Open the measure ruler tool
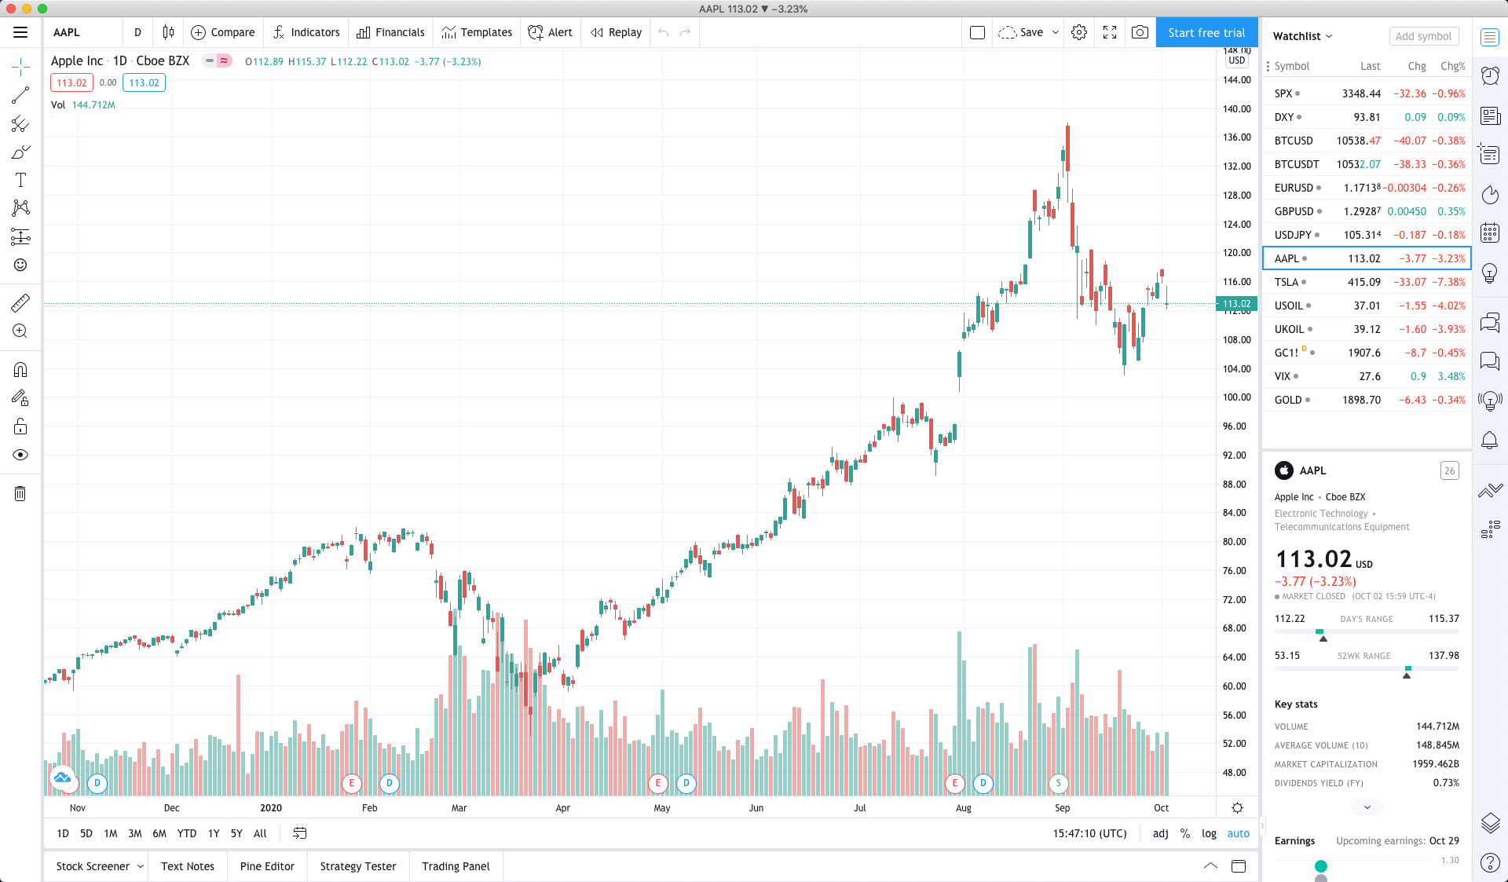1508x882 pixels. click(20, 302)
